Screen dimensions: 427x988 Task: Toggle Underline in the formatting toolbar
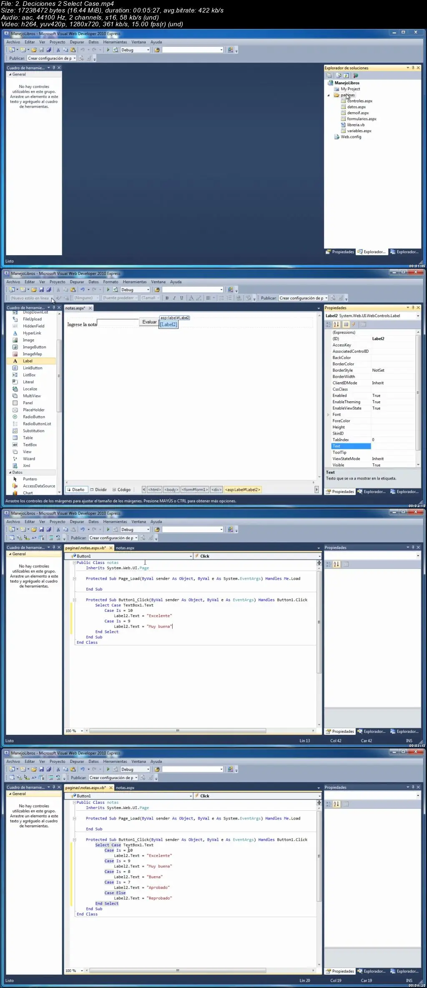[181, 298]
